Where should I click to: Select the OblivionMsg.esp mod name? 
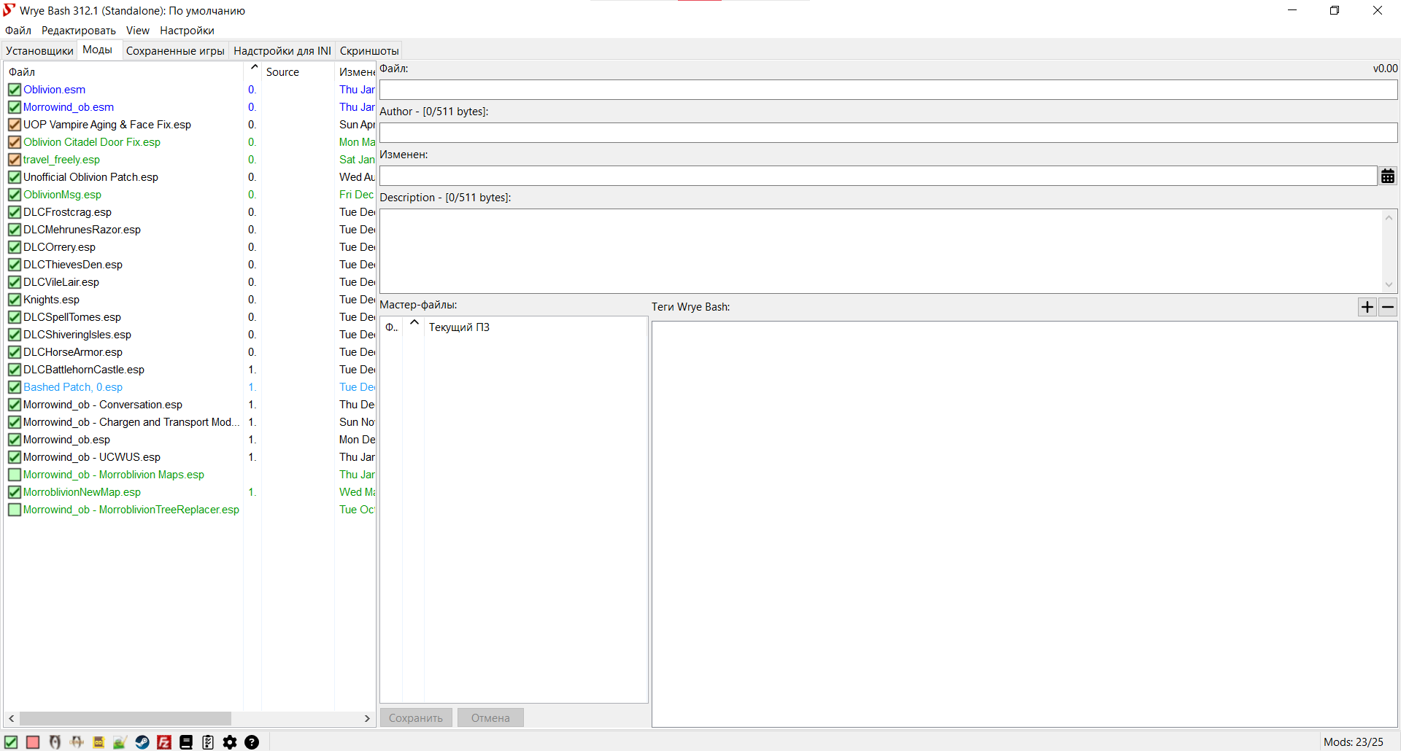tap(62, 195)
